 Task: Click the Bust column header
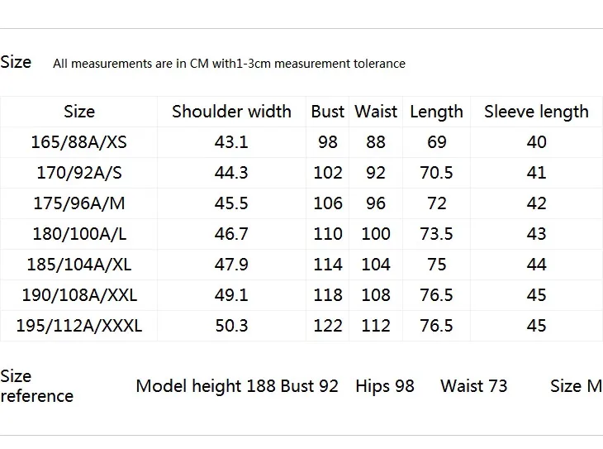pyautogui.click(x=328, y=112)
